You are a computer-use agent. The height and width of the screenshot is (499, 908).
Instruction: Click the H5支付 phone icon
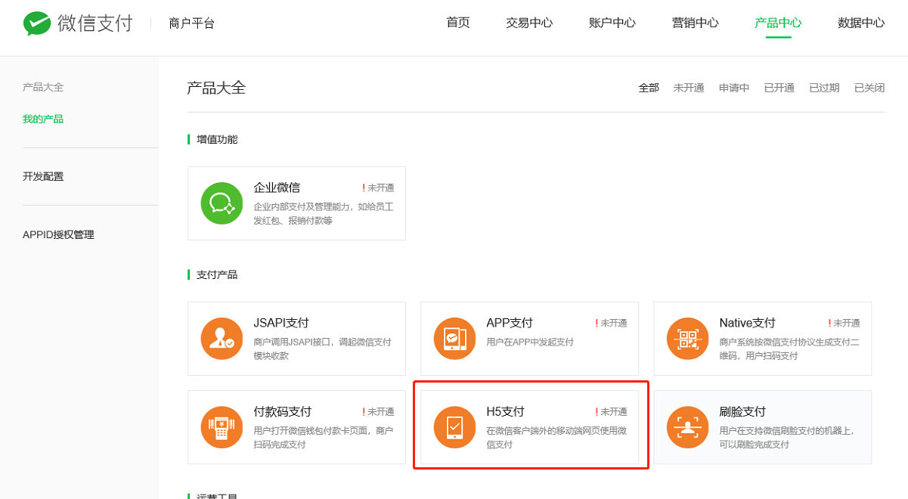coord(454,427)
